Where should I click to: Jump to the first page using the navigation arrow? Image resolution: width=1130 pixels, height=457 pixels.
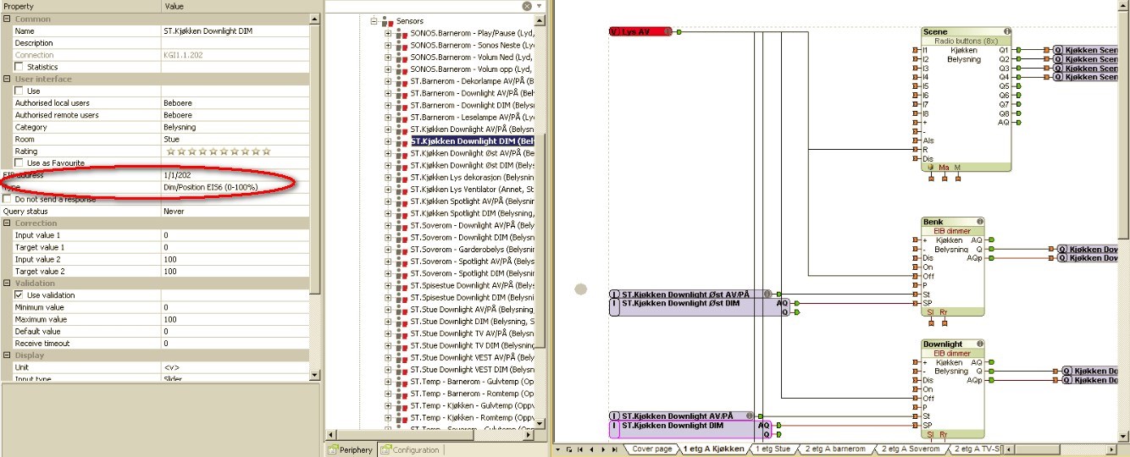coord(580,449)
